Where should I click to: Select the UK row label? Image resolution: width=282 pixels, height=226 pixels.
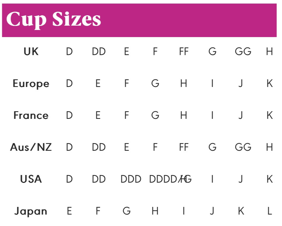[31, 52]
